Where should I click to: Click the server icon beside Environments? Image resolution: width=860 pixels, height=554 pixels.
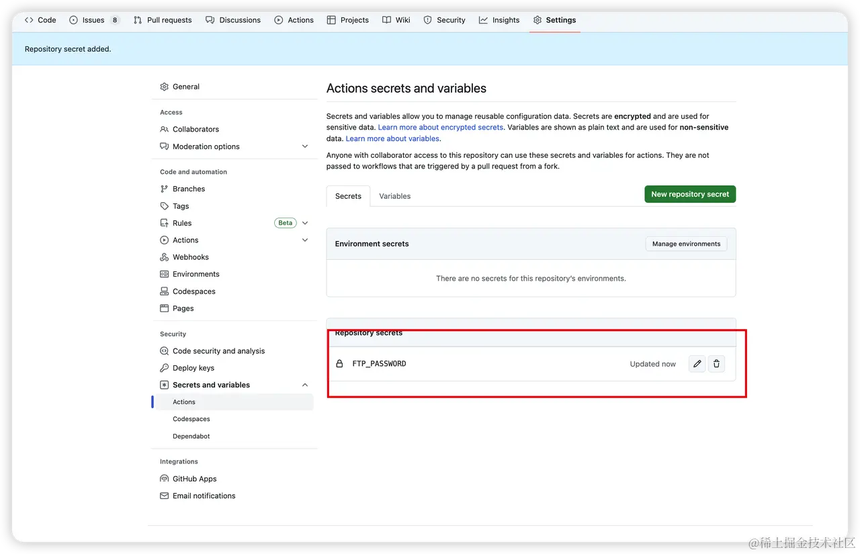165,274
